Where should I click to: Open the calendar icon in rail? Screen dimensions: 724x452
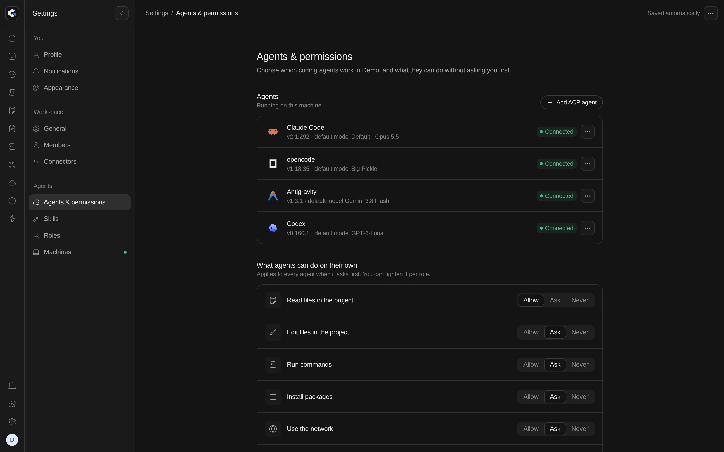click(x=12, y=129)
